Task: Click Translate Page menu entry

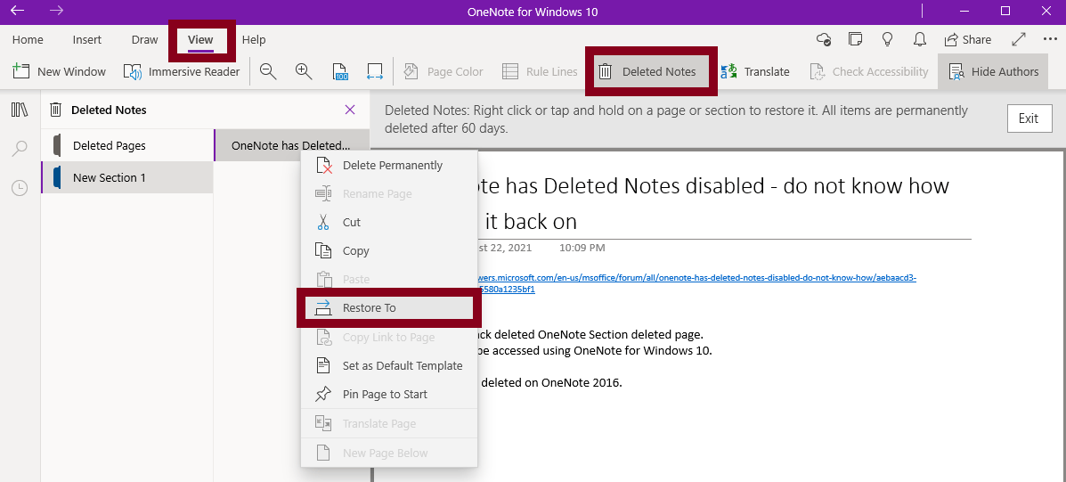Action: (389, 423)
